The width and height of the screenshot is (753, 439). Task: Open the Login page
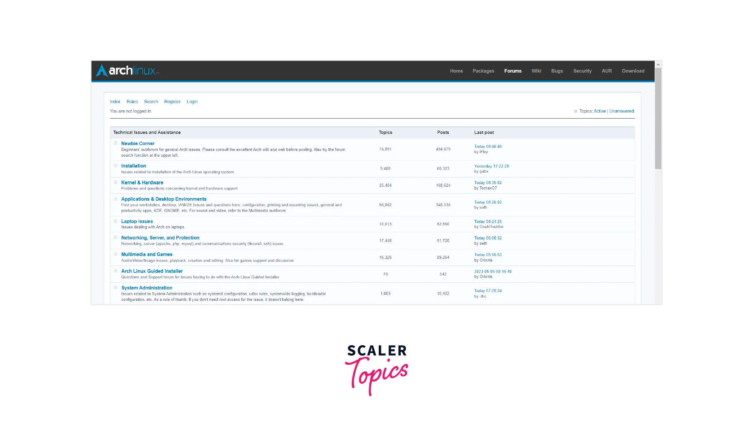(192, 101)
